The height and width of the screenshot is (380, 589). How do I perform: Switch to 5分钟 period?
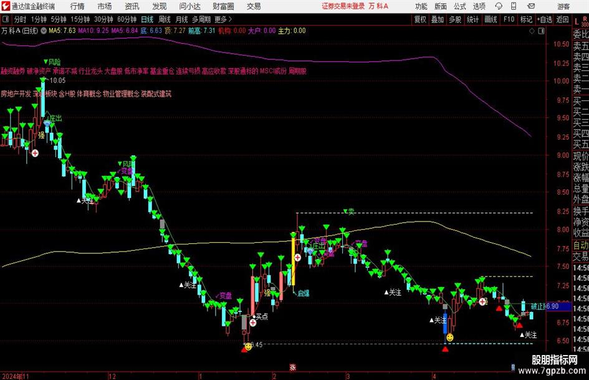click(x=58, y=19)
